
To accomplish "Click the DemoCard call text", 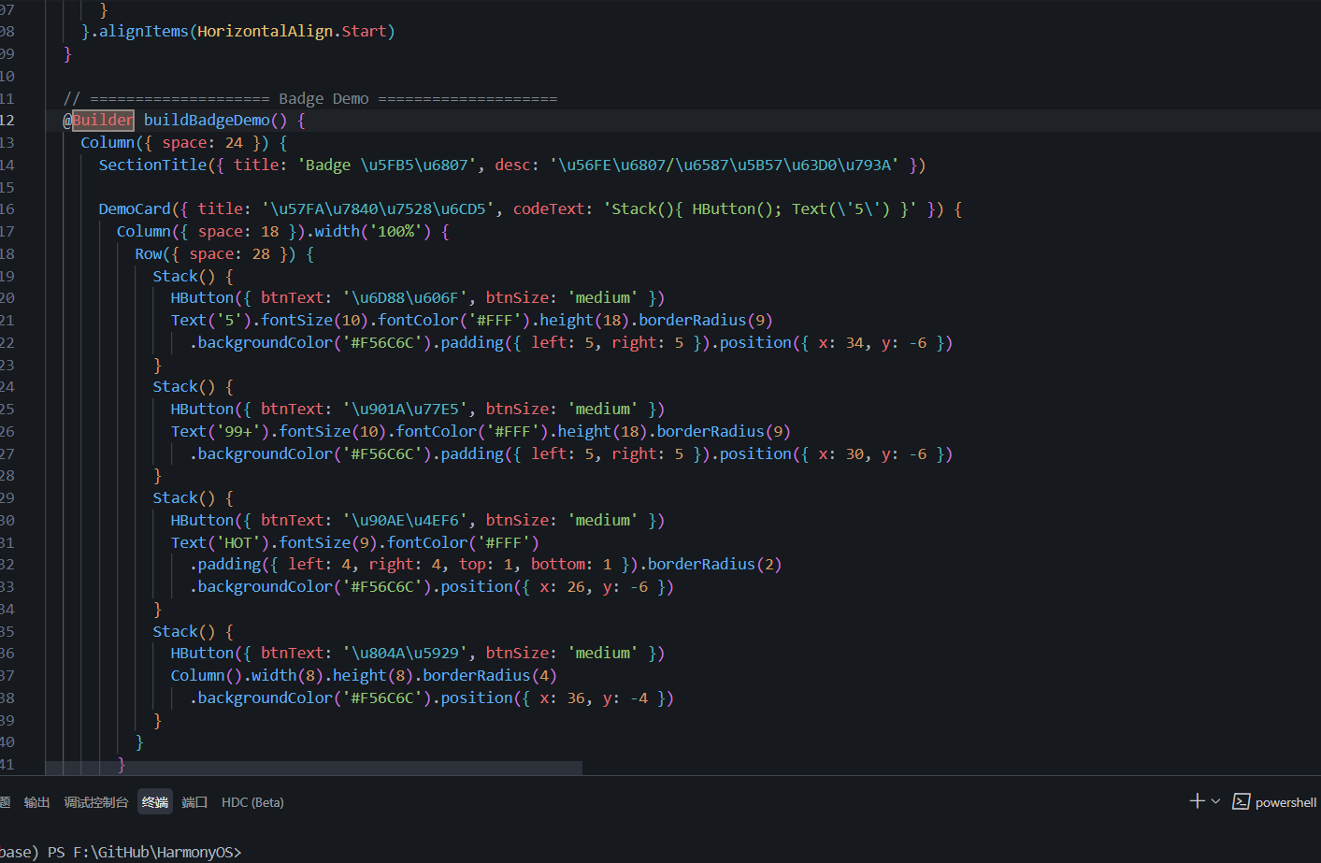I will coord(135,209).
